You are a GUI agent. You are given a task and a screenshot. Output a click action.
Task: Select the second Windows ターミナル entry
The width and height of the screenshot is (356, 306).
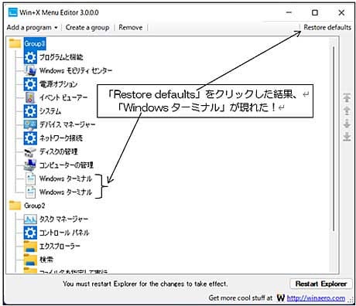point(66,192)
